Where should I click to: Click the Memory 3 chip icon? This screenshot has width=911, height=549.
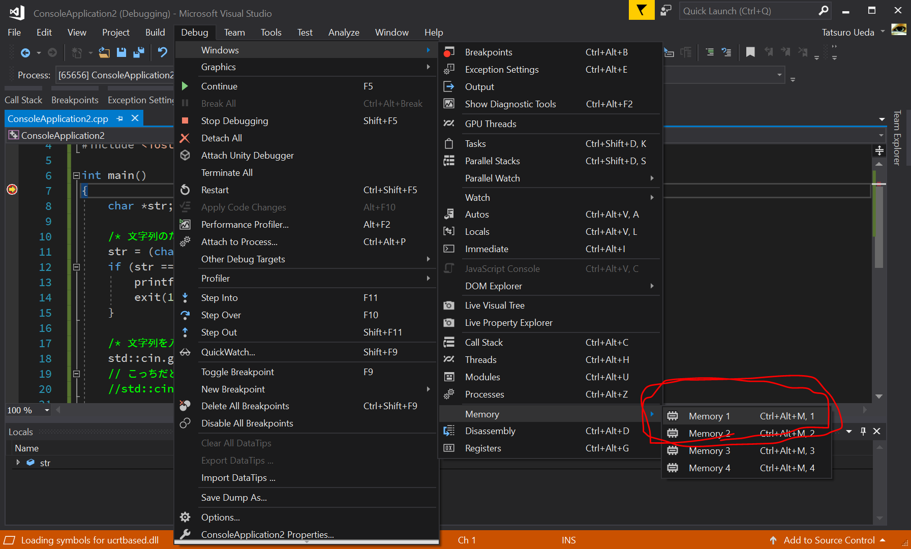(x=673, y=451)
